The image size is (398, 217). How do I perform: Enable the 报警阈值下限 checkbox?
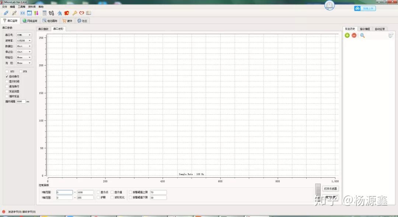[x=130, y=198]
